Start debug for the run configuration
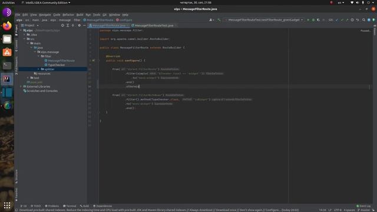Image resolution: width=377 pixels, height=212 pixels. (x=313, y=20)
